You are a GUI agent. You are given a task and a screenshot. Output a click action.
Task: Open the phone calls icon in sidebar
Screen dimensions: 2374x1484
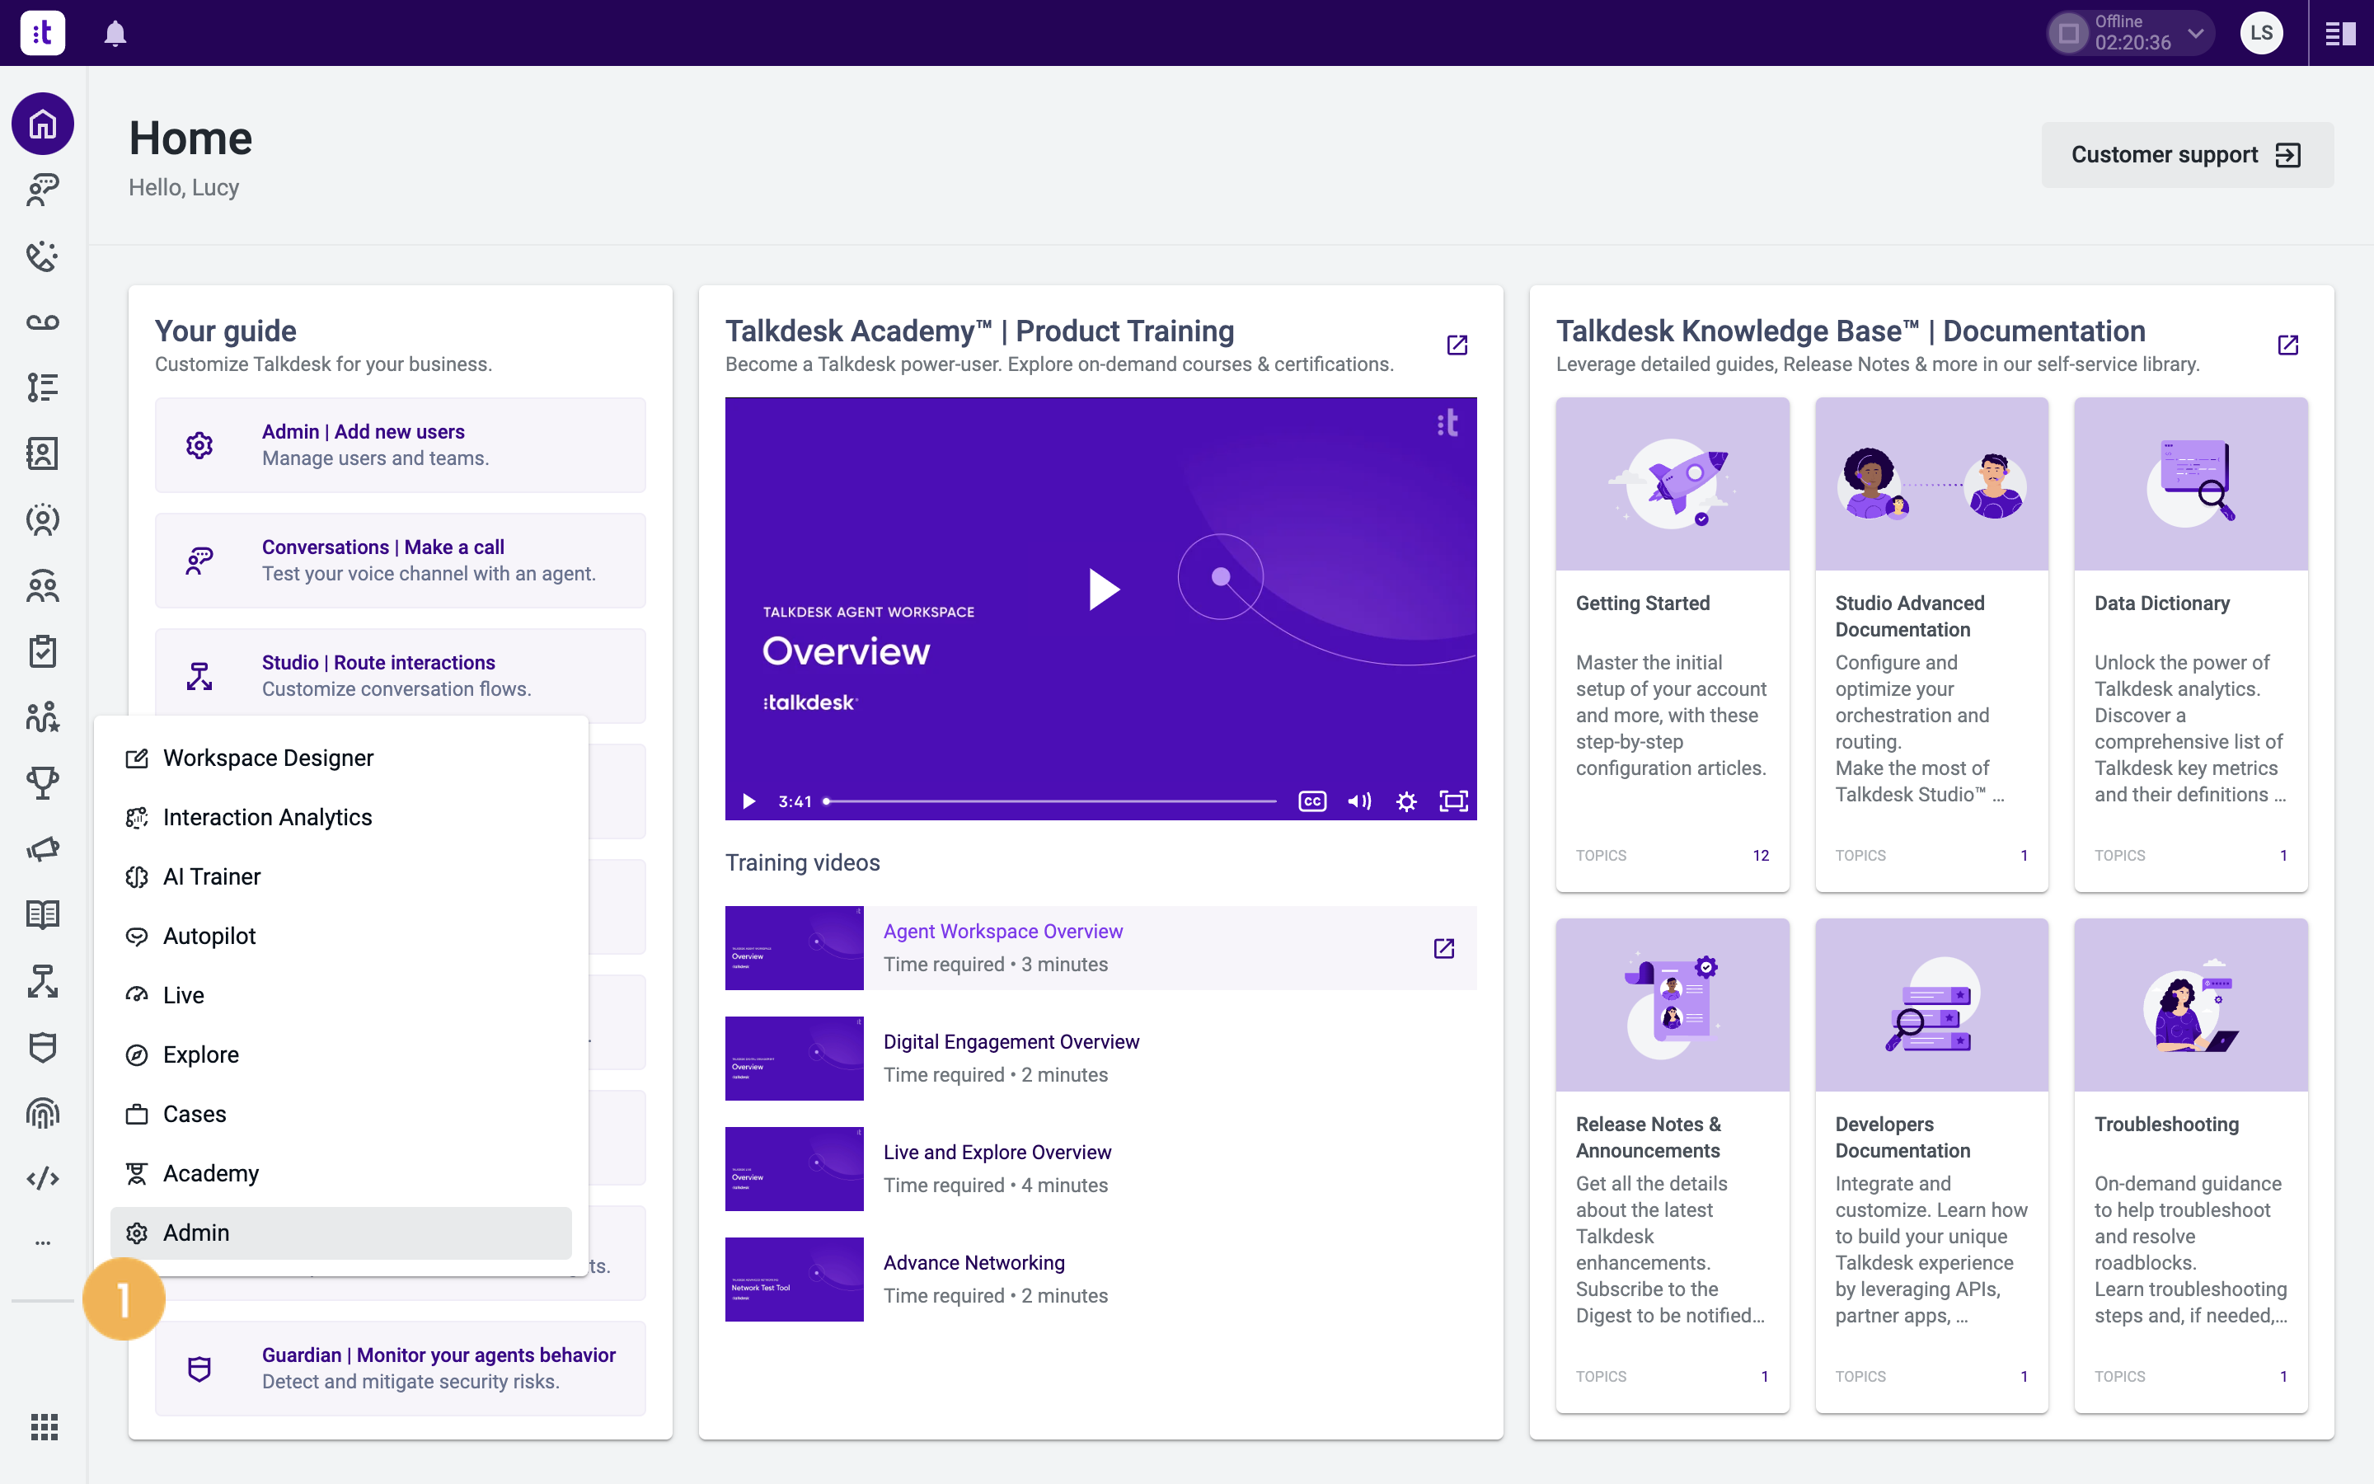tap(42, 256)
